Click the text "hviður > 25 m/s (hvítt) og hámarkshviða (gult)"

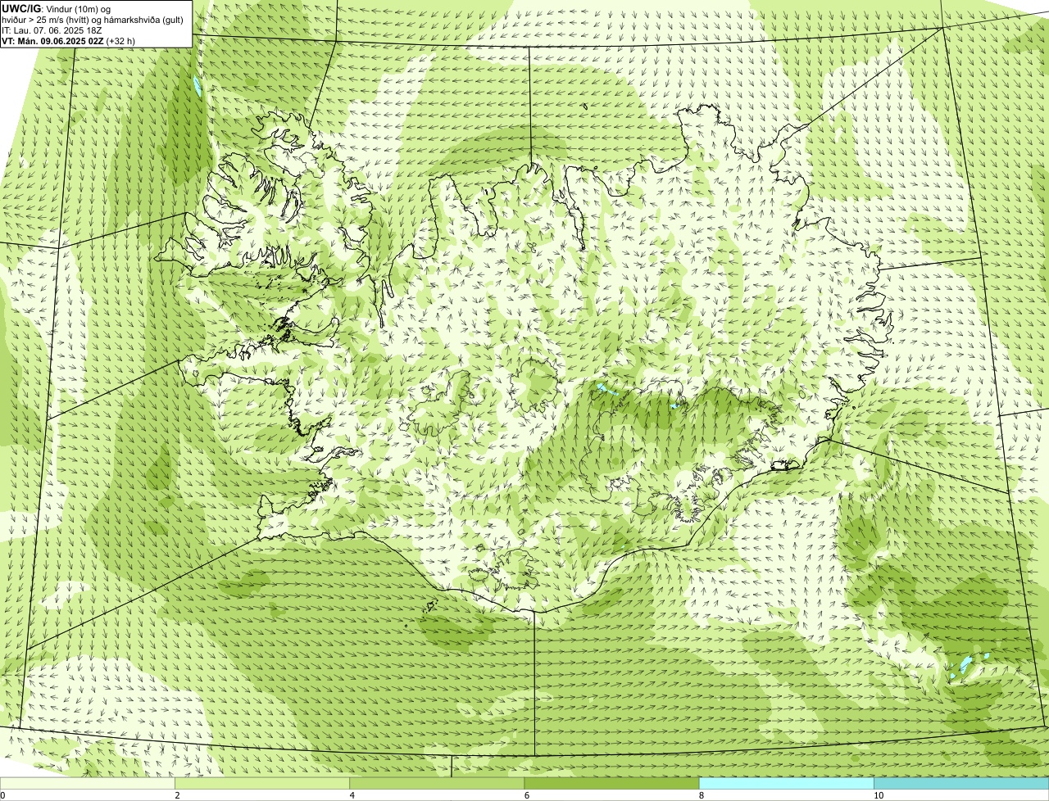[x=93, y=20]
